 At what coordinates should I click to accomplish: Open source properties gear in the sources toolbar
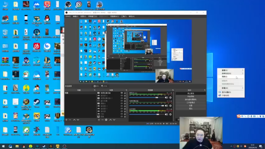point(106,120)
